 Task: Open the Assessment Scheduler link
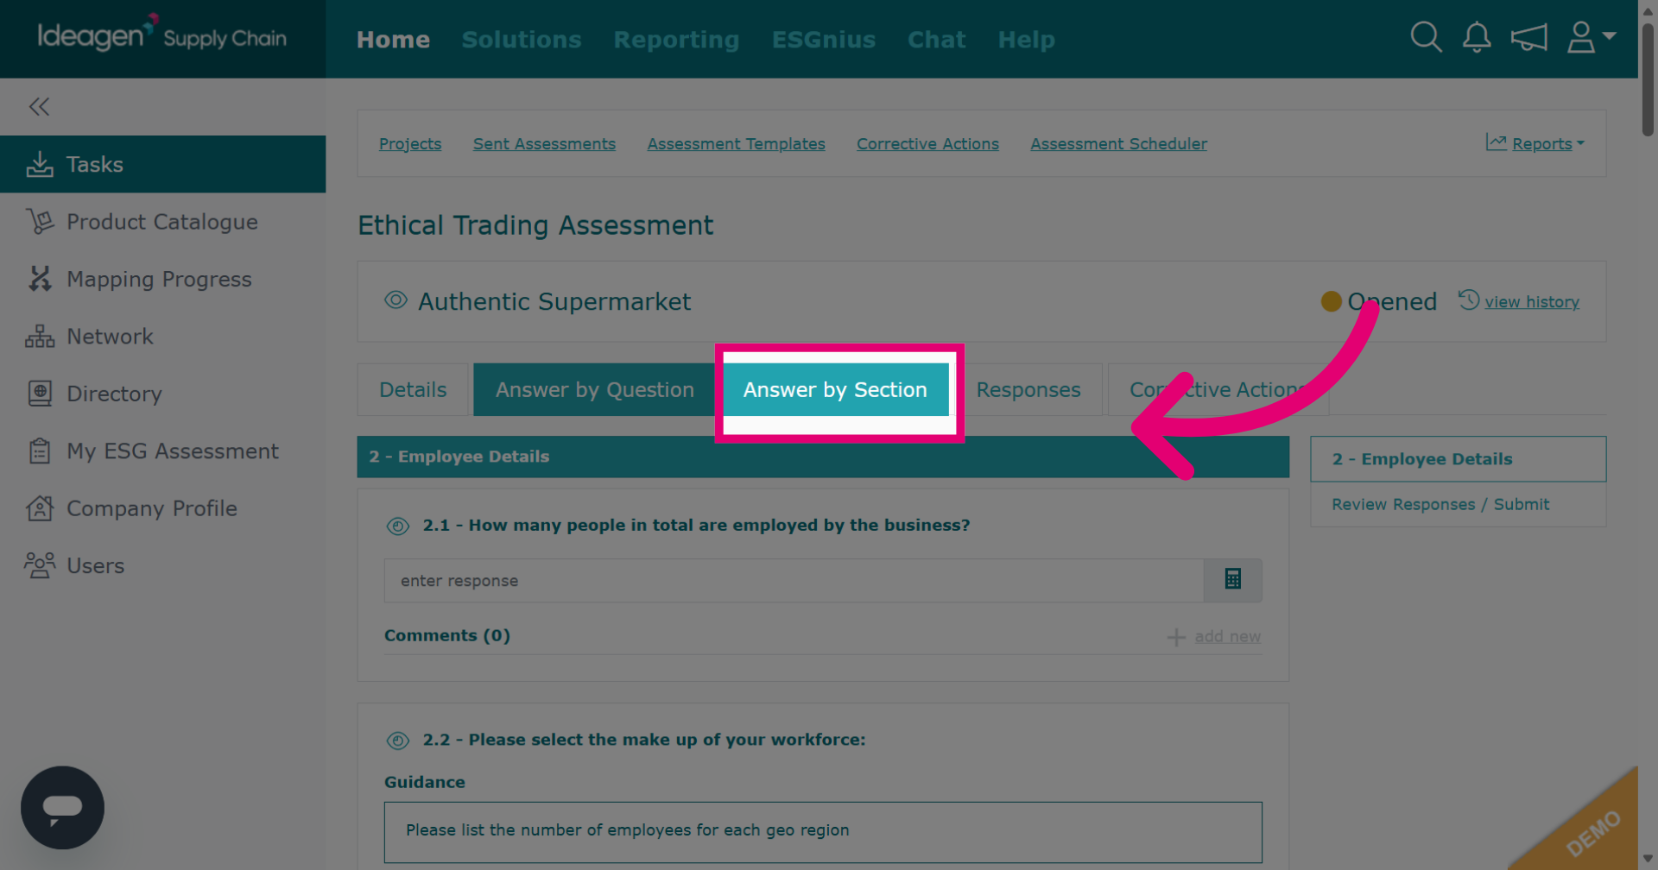pos(1118,143)
